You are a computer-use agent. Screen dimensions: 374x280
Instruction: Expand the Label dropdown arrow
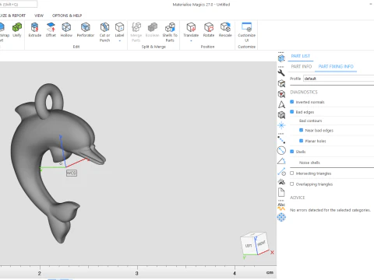click(119, 40)
